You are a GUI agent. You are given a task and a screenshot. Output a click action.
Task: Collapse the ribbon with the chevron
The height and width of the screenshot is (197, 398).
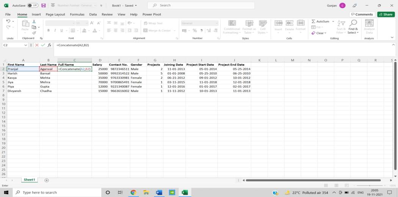point(392,38)
